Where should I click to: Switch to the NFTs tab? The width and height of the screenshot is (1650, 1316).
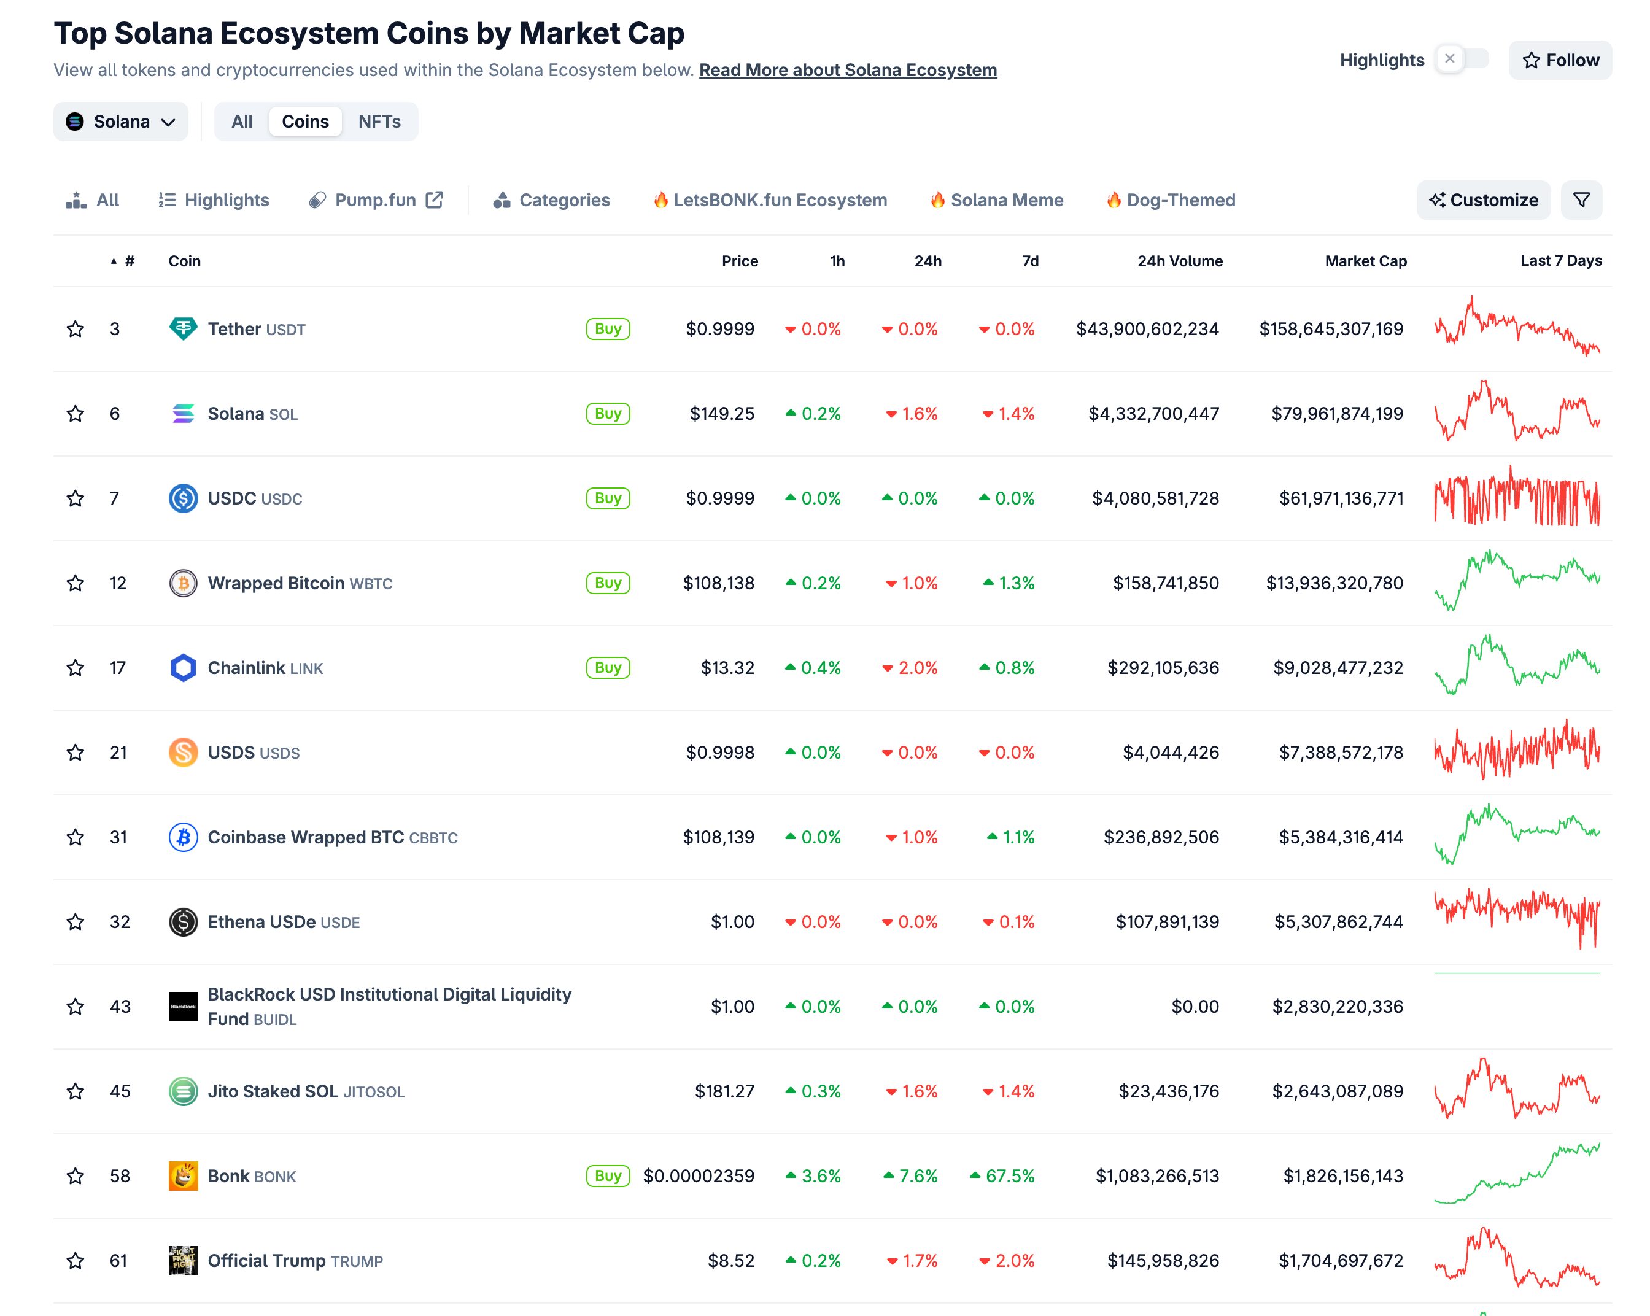coord(381,121)
